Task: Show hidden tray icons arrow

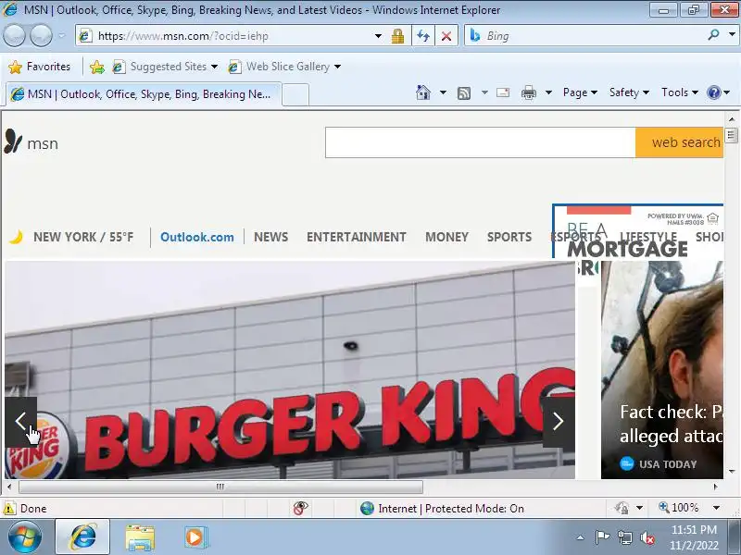Action: (x=581, y=537)
